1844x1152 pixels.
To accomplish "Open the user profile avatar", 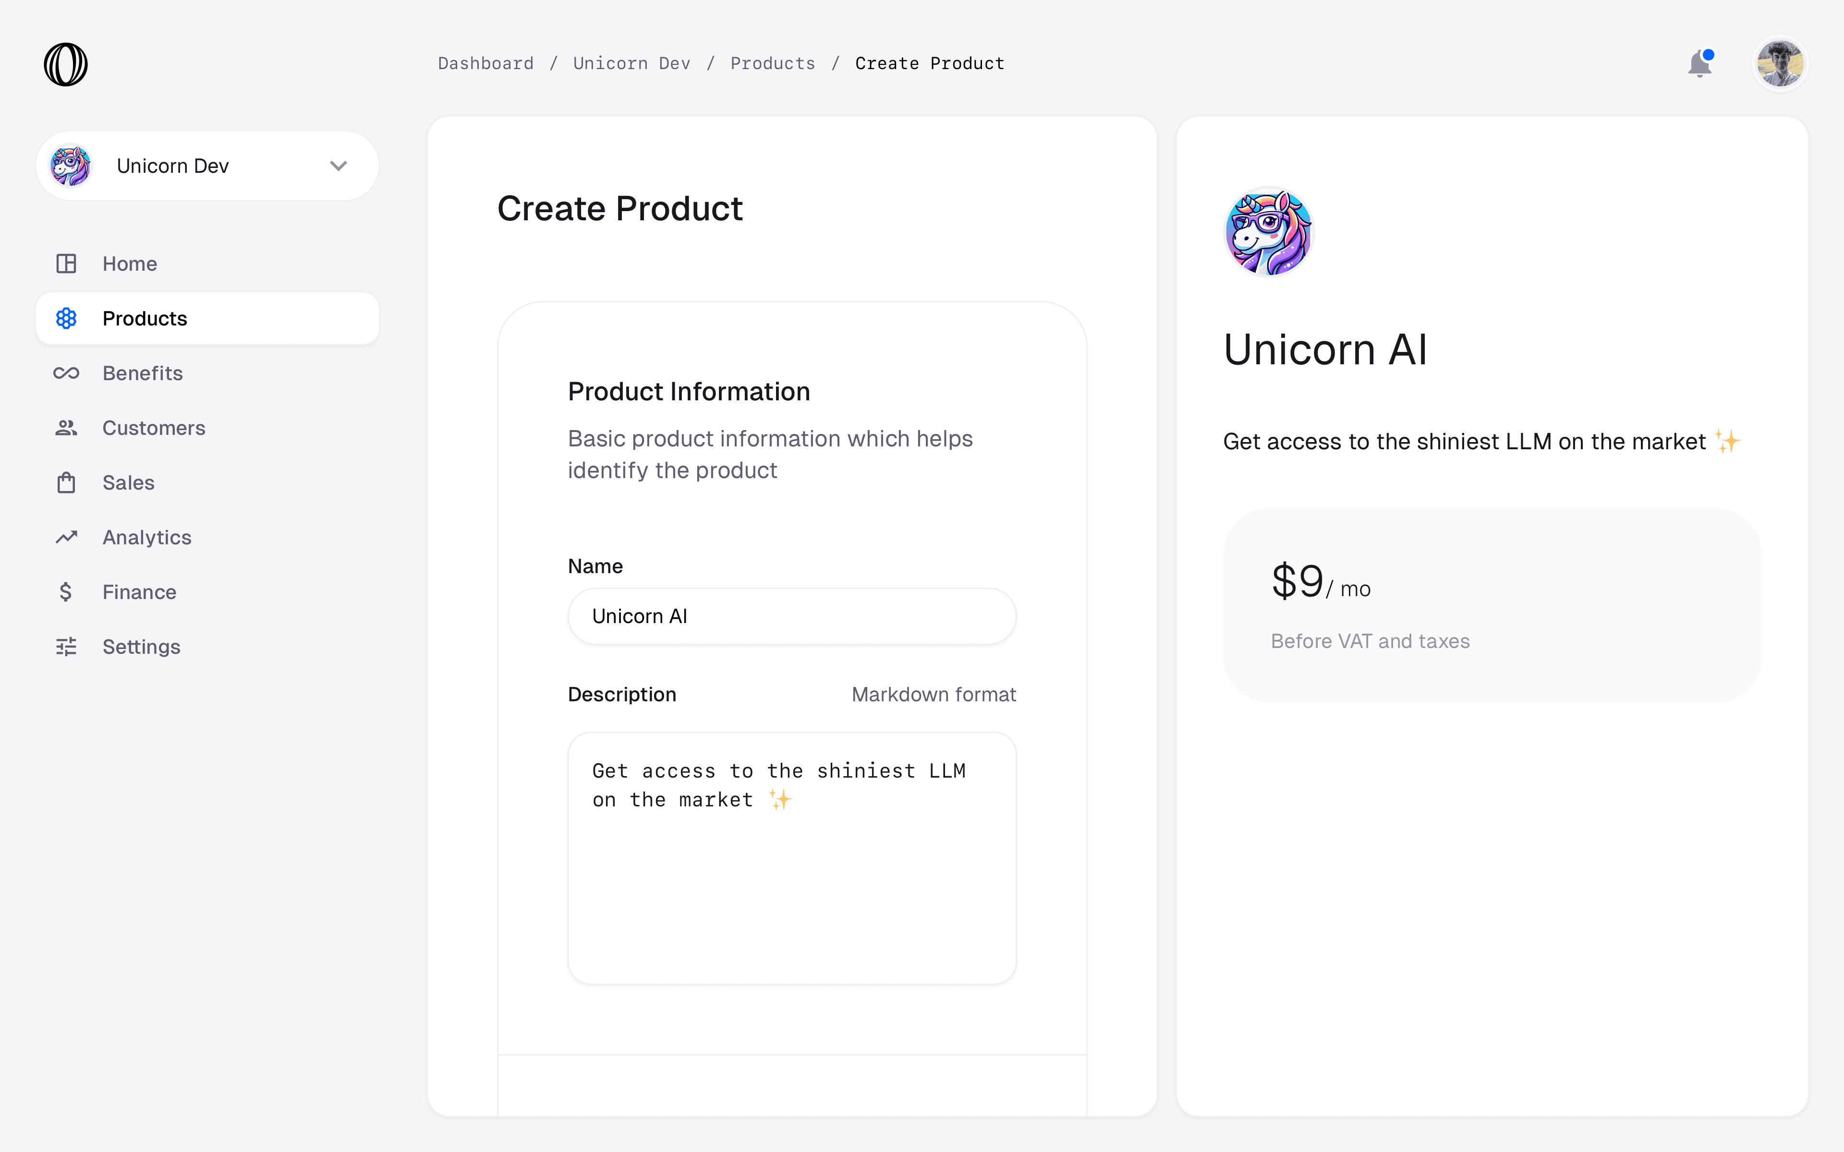I will tap(1780, 64).
